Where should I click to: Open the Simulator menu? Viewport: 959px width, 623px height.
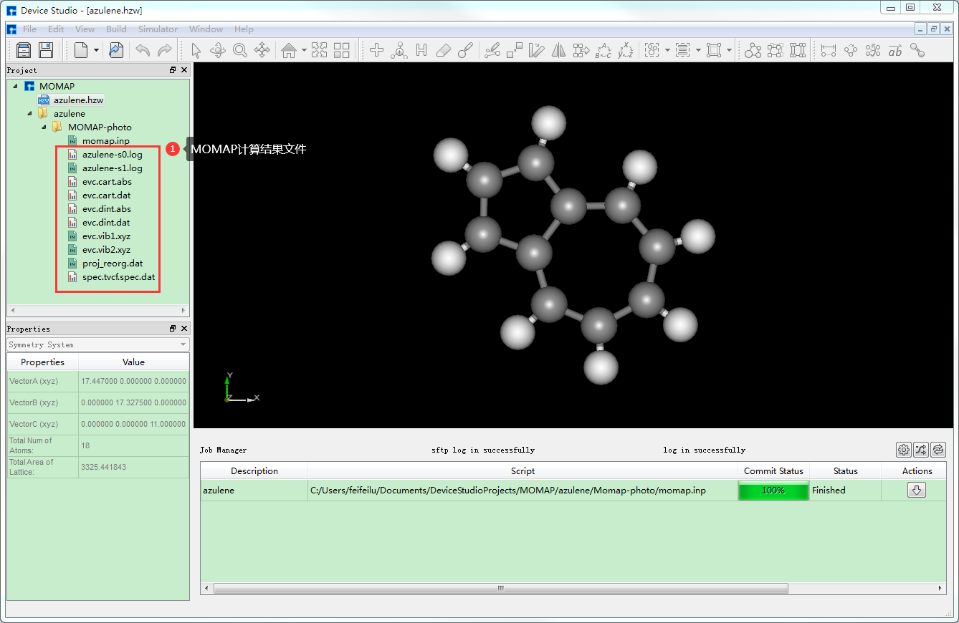coord(158,29)
